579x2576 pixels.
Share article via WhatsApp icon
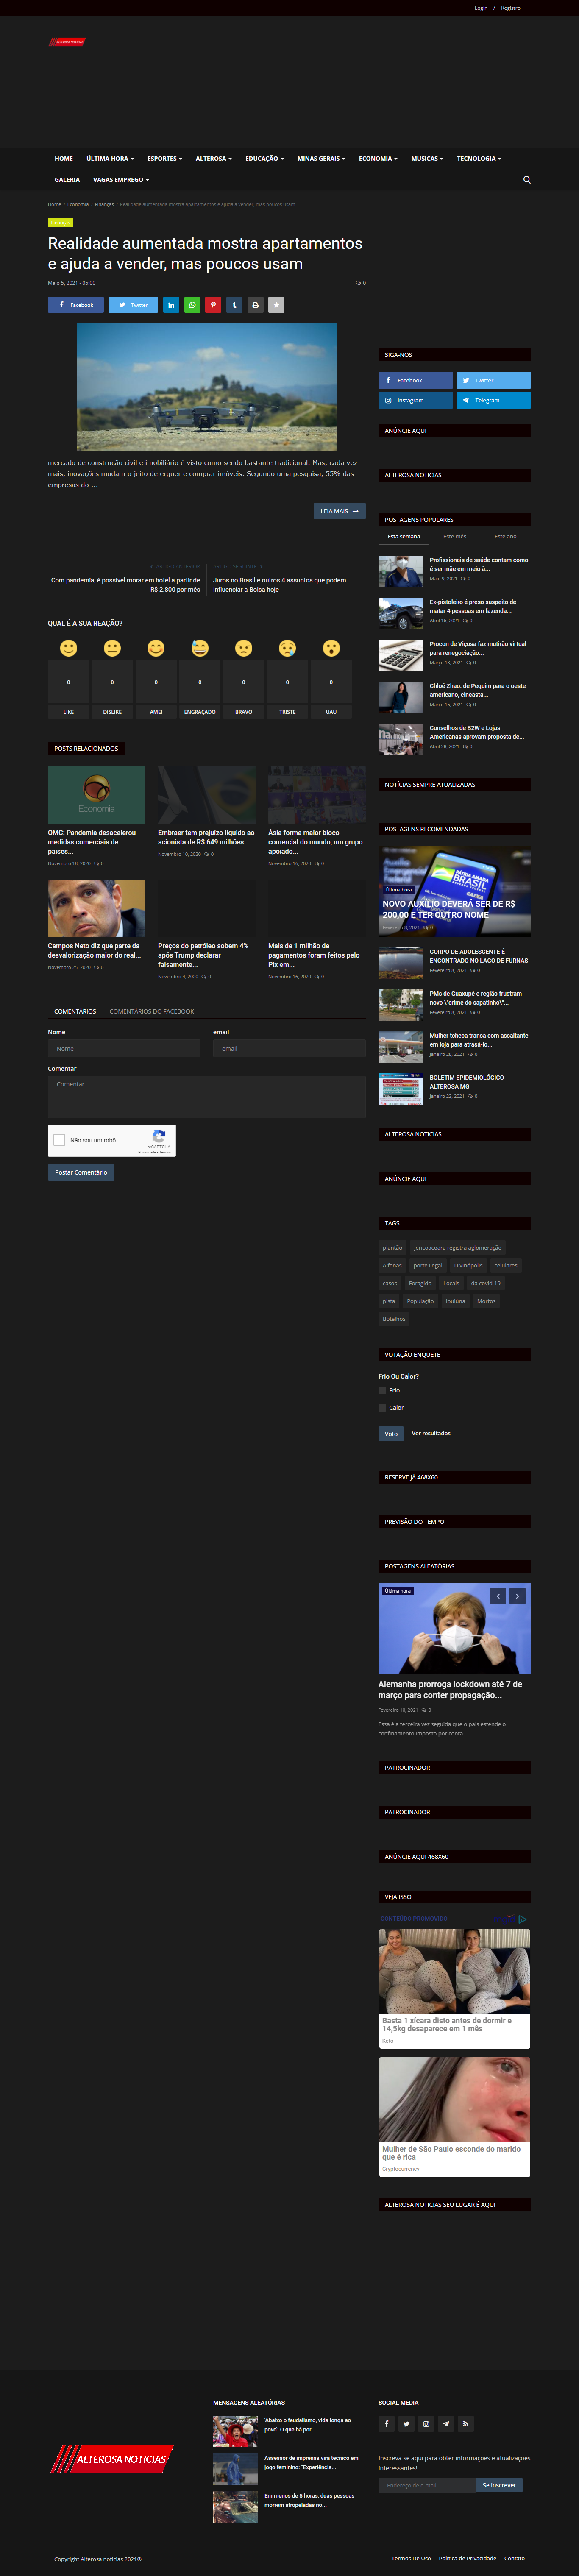click(192, 305)
